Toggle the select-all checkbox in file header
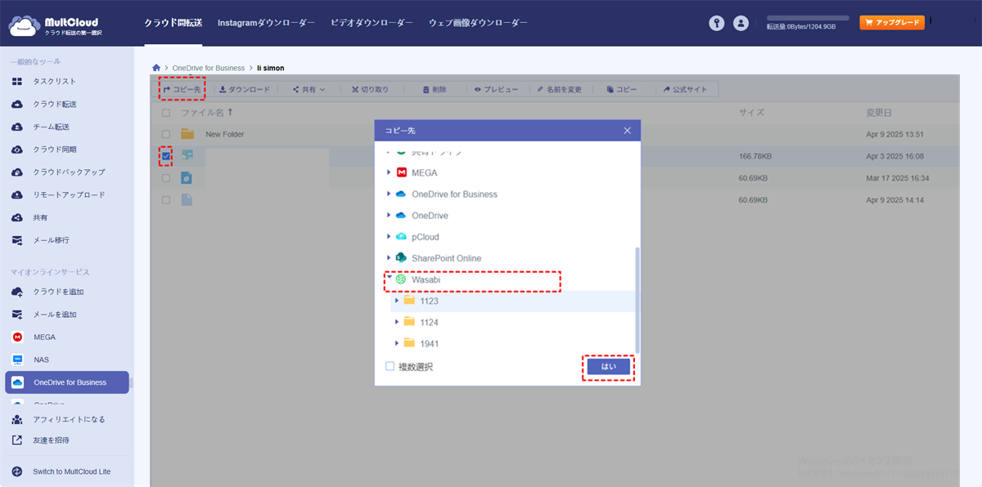Screen dimensions: 982x487 coord(166,113)
